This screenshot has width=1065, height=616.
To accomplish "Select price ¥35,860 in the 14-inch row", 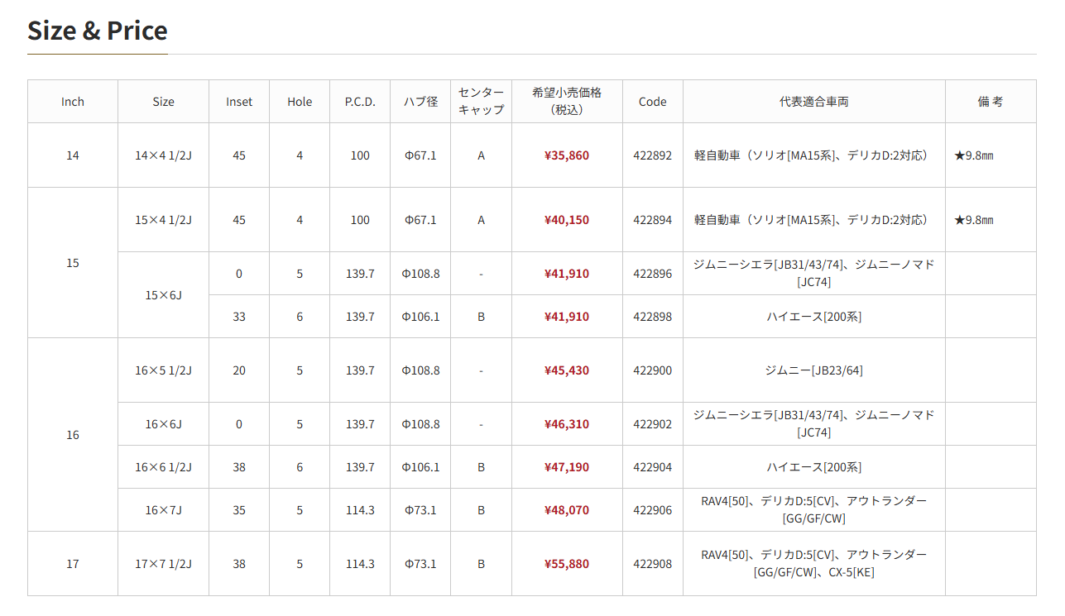I will point(567,155).
